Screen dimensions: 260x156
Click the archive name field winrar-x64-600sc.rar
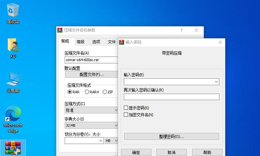click(91, 60)
